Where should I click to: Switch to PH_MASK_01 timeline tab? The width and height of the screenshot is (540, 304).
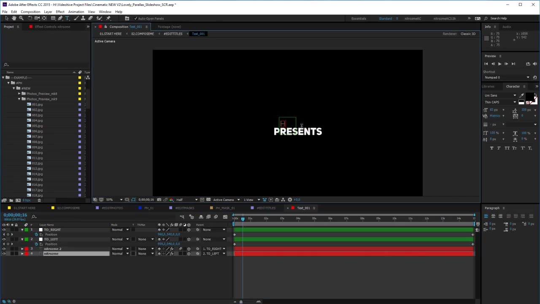(225, 208)
